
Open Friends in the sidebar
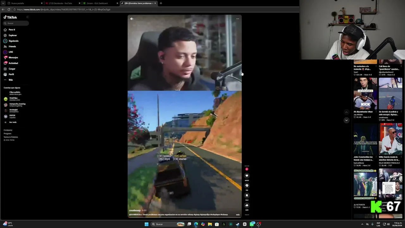(10, 47)
